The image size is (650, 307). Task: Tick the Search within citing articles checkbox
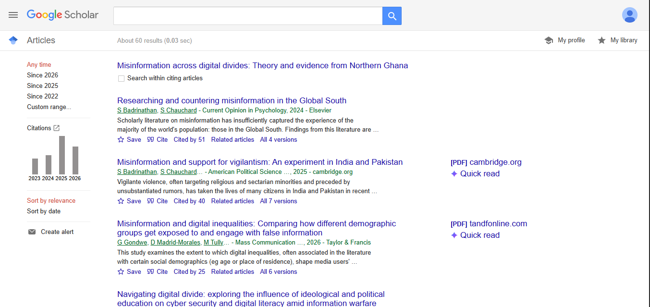coord(121,78)
